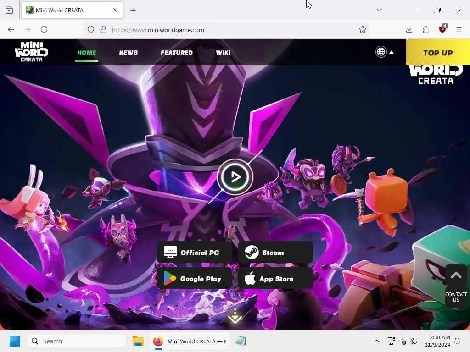Open a new browser tab

click(133, 11)
